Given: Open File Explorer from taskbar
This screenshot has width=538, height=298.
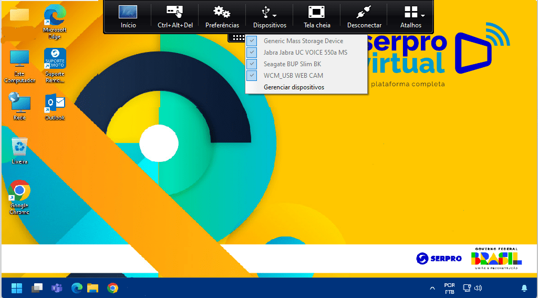Looking at the screenshot, I should [x=92, y=287].
